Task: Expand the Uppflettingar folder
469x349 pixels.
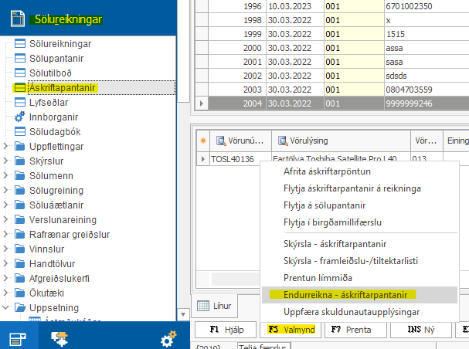Action: (x=7, y=146)
